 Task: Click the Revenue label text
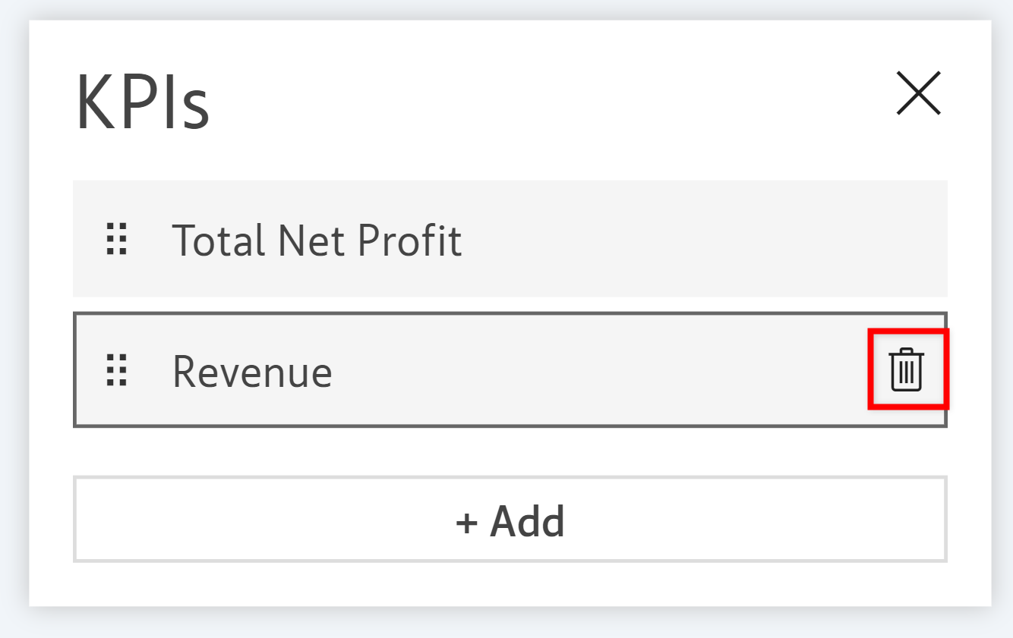point(252,372)
